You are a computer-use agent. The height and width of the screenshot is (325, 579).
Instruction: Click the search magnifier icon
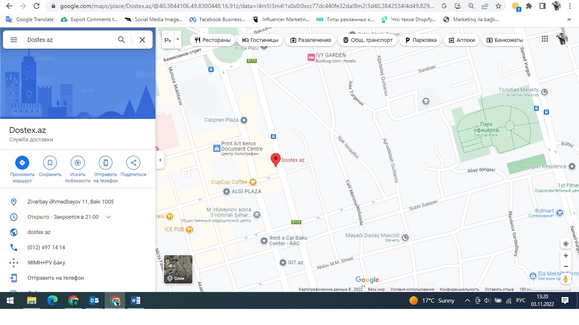(122, 40)
